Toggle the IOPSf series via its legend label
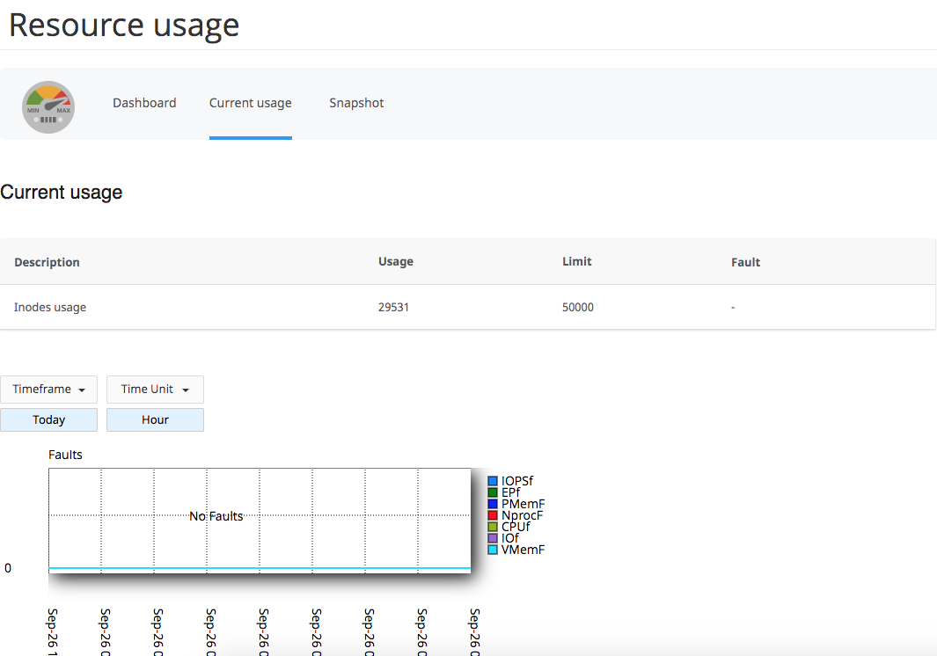 coord(516,481)
